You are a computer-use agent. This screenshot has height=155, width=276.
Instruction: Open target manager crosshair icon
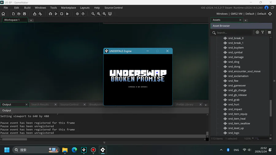(x=270, y=14)
